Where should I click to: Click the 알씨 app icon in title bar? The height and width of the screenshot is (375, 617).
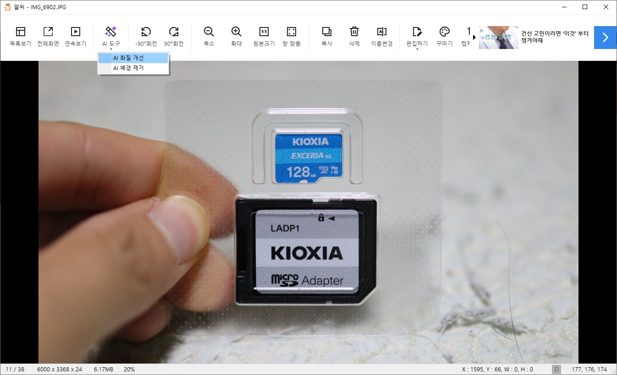(x=7, y=7)
